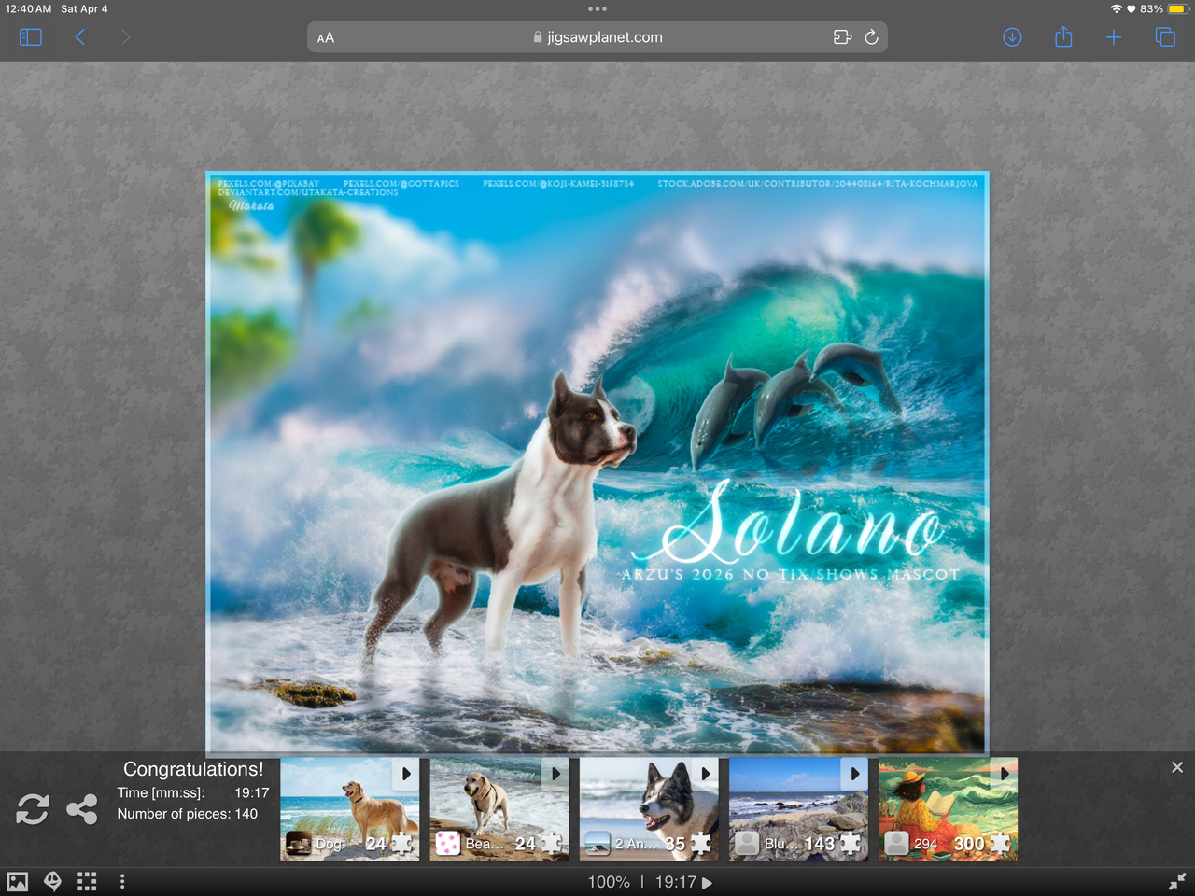This screenshot has width=1195, height=896.
Task: Open the three-dot more options menu
Action: point(122,882)
